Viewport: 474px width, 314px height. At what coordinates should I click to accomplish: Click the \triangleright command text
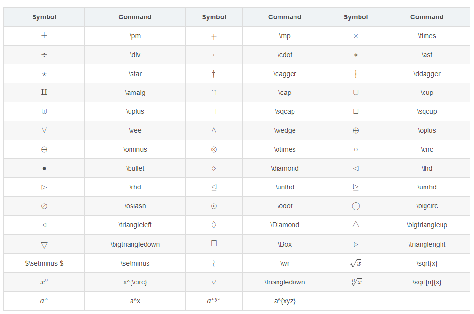[x=427, y=244]
